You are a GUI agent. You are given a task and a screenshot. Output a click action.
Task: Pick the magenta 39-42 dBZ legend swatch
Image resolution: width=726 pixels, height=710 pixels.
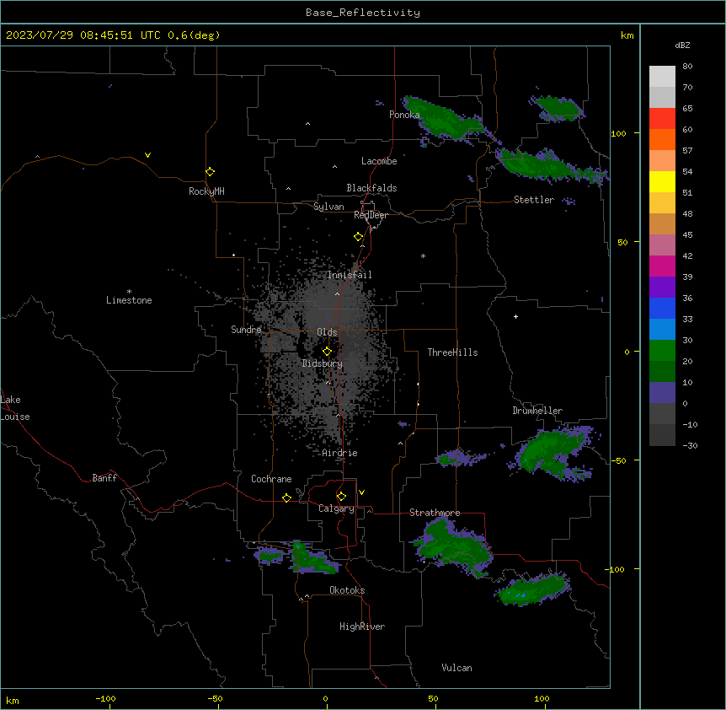(662, 266)
